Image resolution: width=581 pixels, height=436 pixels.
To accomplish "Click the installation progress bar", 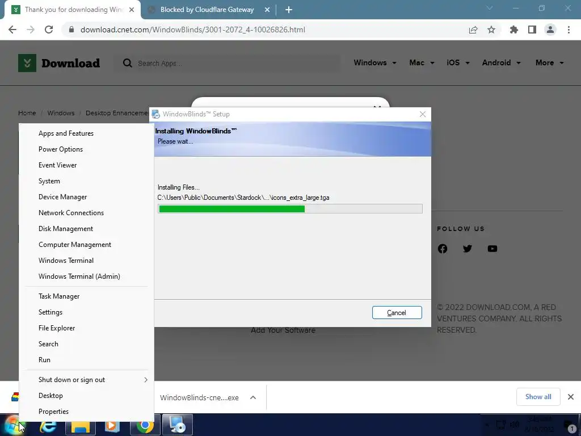I will point(290,209).
